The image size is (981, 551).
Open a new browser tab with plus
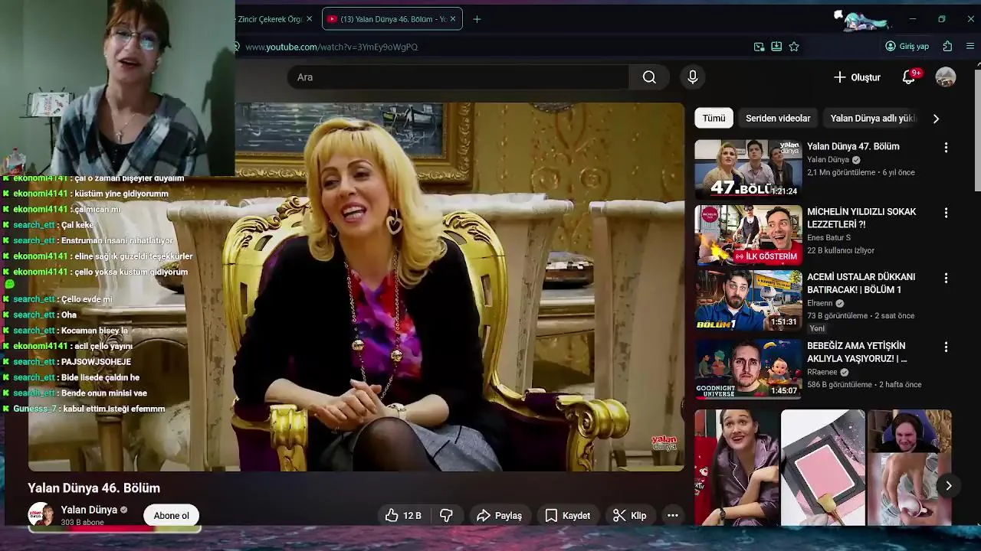coord(477,19)
